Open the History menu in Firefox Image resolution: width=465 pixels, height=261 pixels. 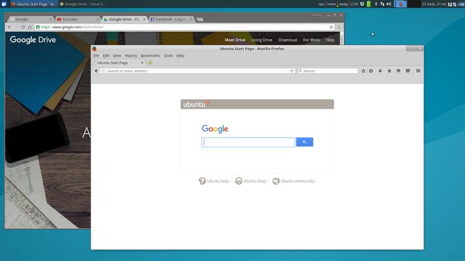(131, 56)
